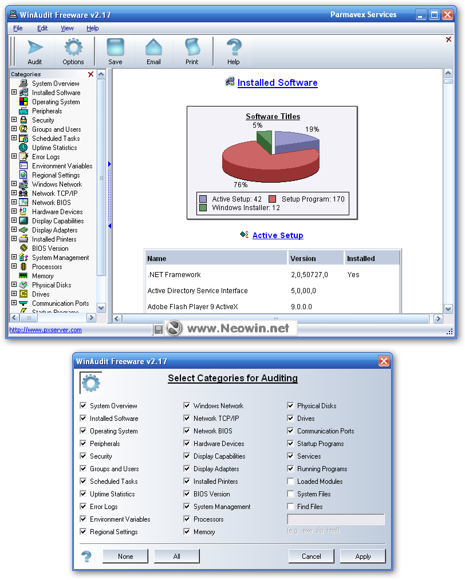This screenshot has height=580, width=465.
Task: Click the floppy disk icon in status bar
Action: (x=158, y=330)
